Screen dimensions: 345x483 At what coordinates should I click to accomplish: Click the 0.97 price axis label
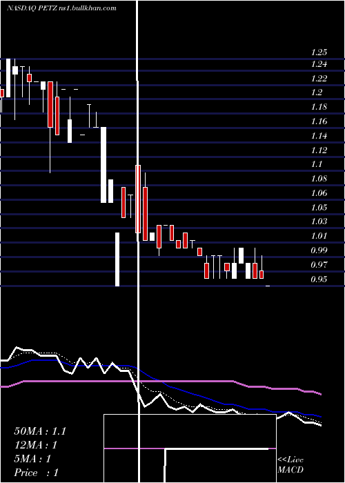point(319,264)
